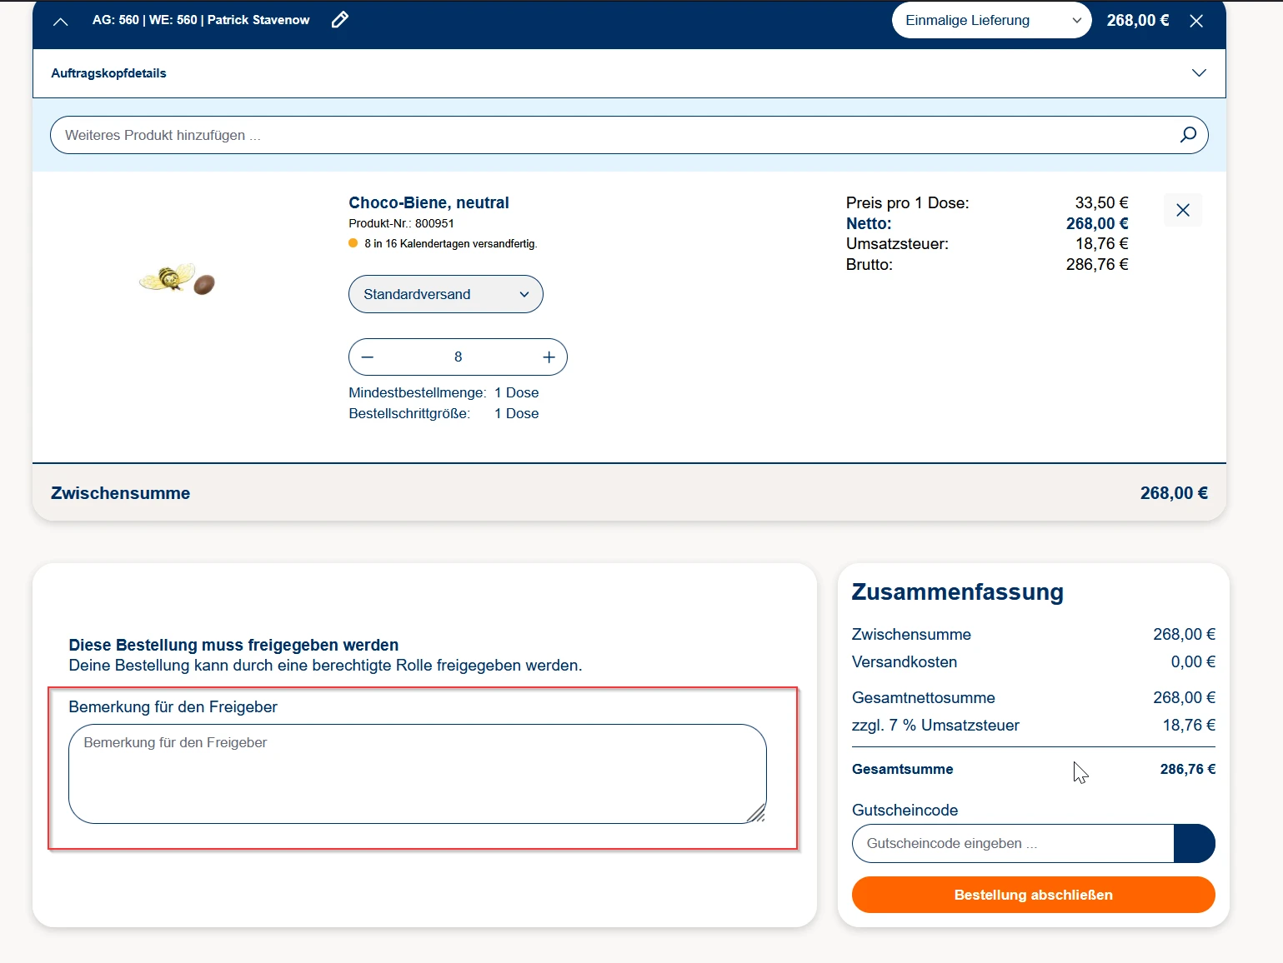This screenshot has height=963, width=1283.
Task: Click the Bestellung abschließen button
Action: click(x=1033, y=895)
